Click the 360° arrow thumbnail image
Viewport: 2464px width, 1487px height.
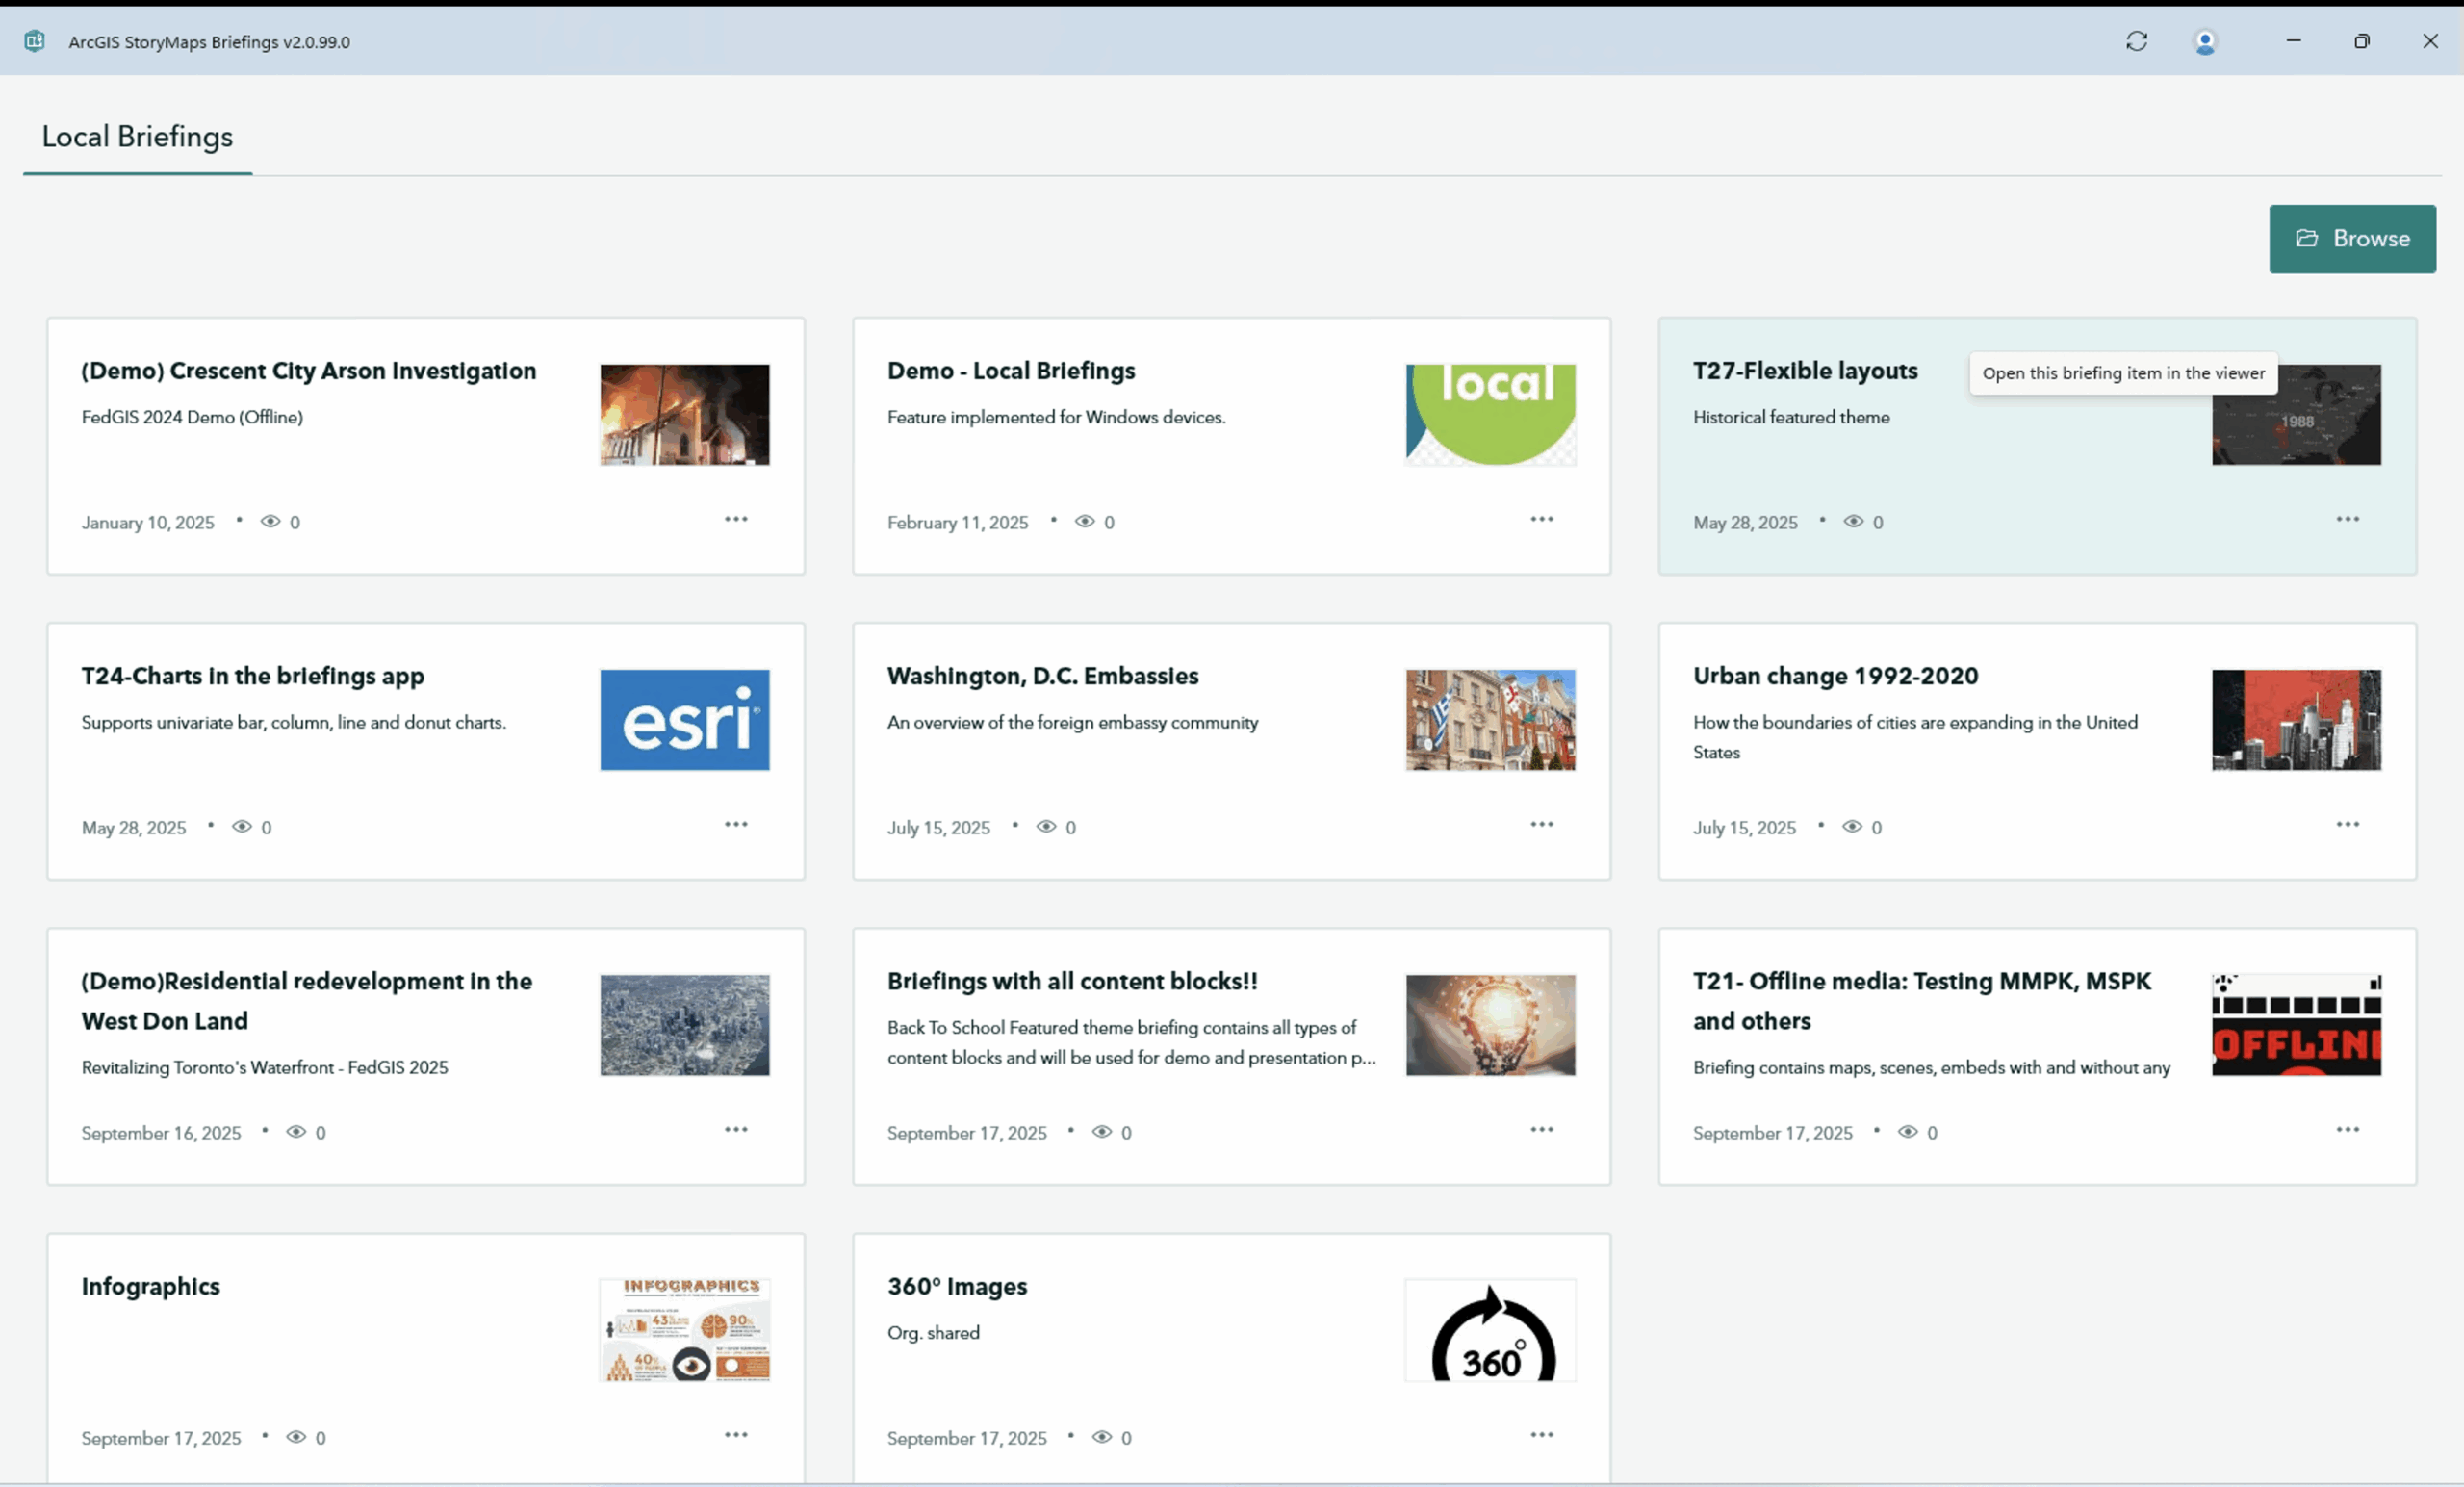tap(1490, 1330)
